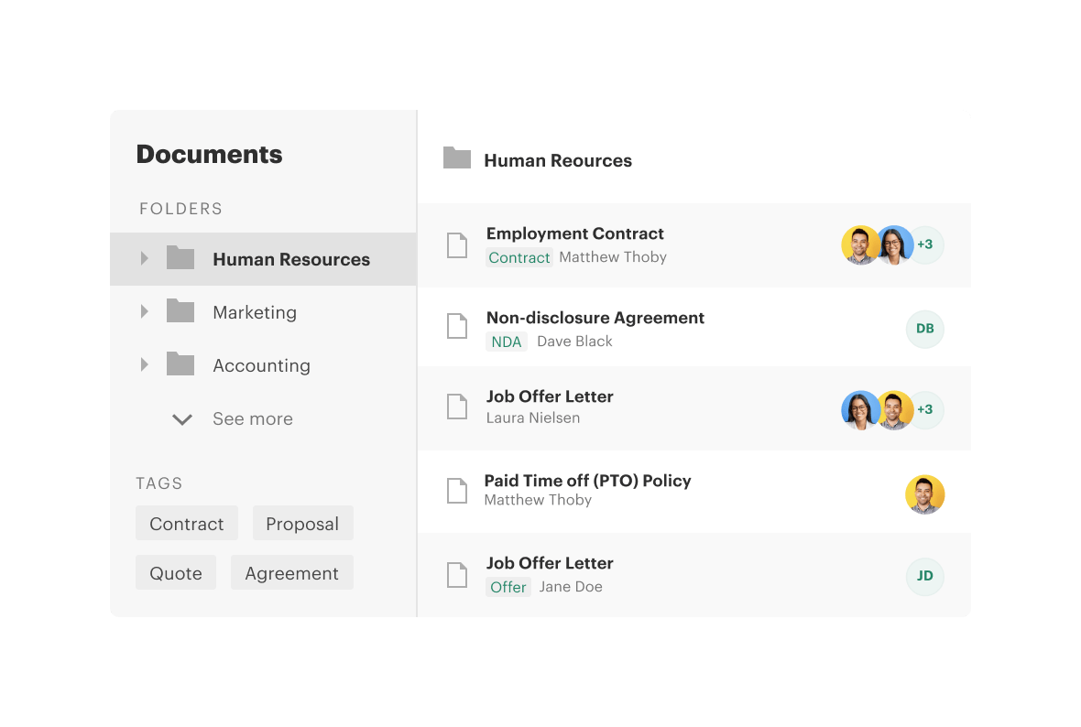Expand the Human Resources folder tree

pos(145,258)
